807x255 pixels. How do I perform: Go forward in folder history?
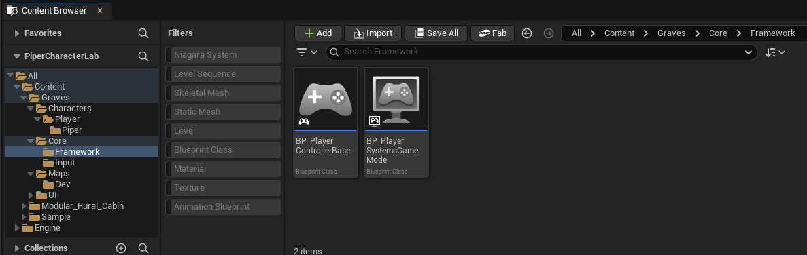549,33
